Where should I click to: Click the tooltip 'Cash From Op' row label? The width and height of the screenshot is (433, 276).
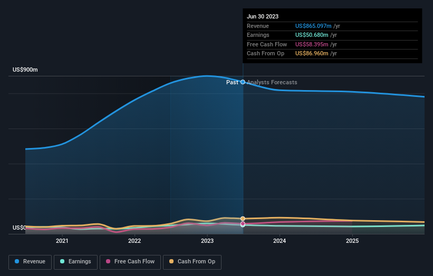click(265, 54)
